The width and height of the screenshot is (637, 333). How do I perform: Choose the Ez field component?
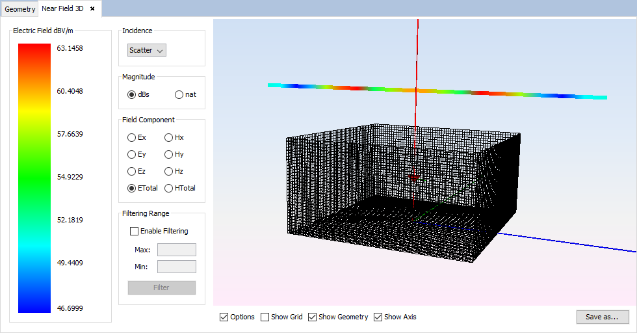(132, 171)
